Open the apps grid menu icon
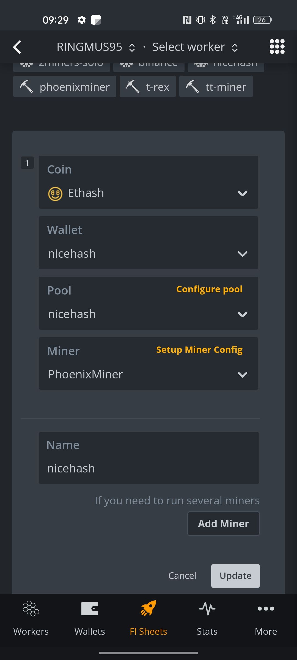The image size is (297, 660). (277, 46)
